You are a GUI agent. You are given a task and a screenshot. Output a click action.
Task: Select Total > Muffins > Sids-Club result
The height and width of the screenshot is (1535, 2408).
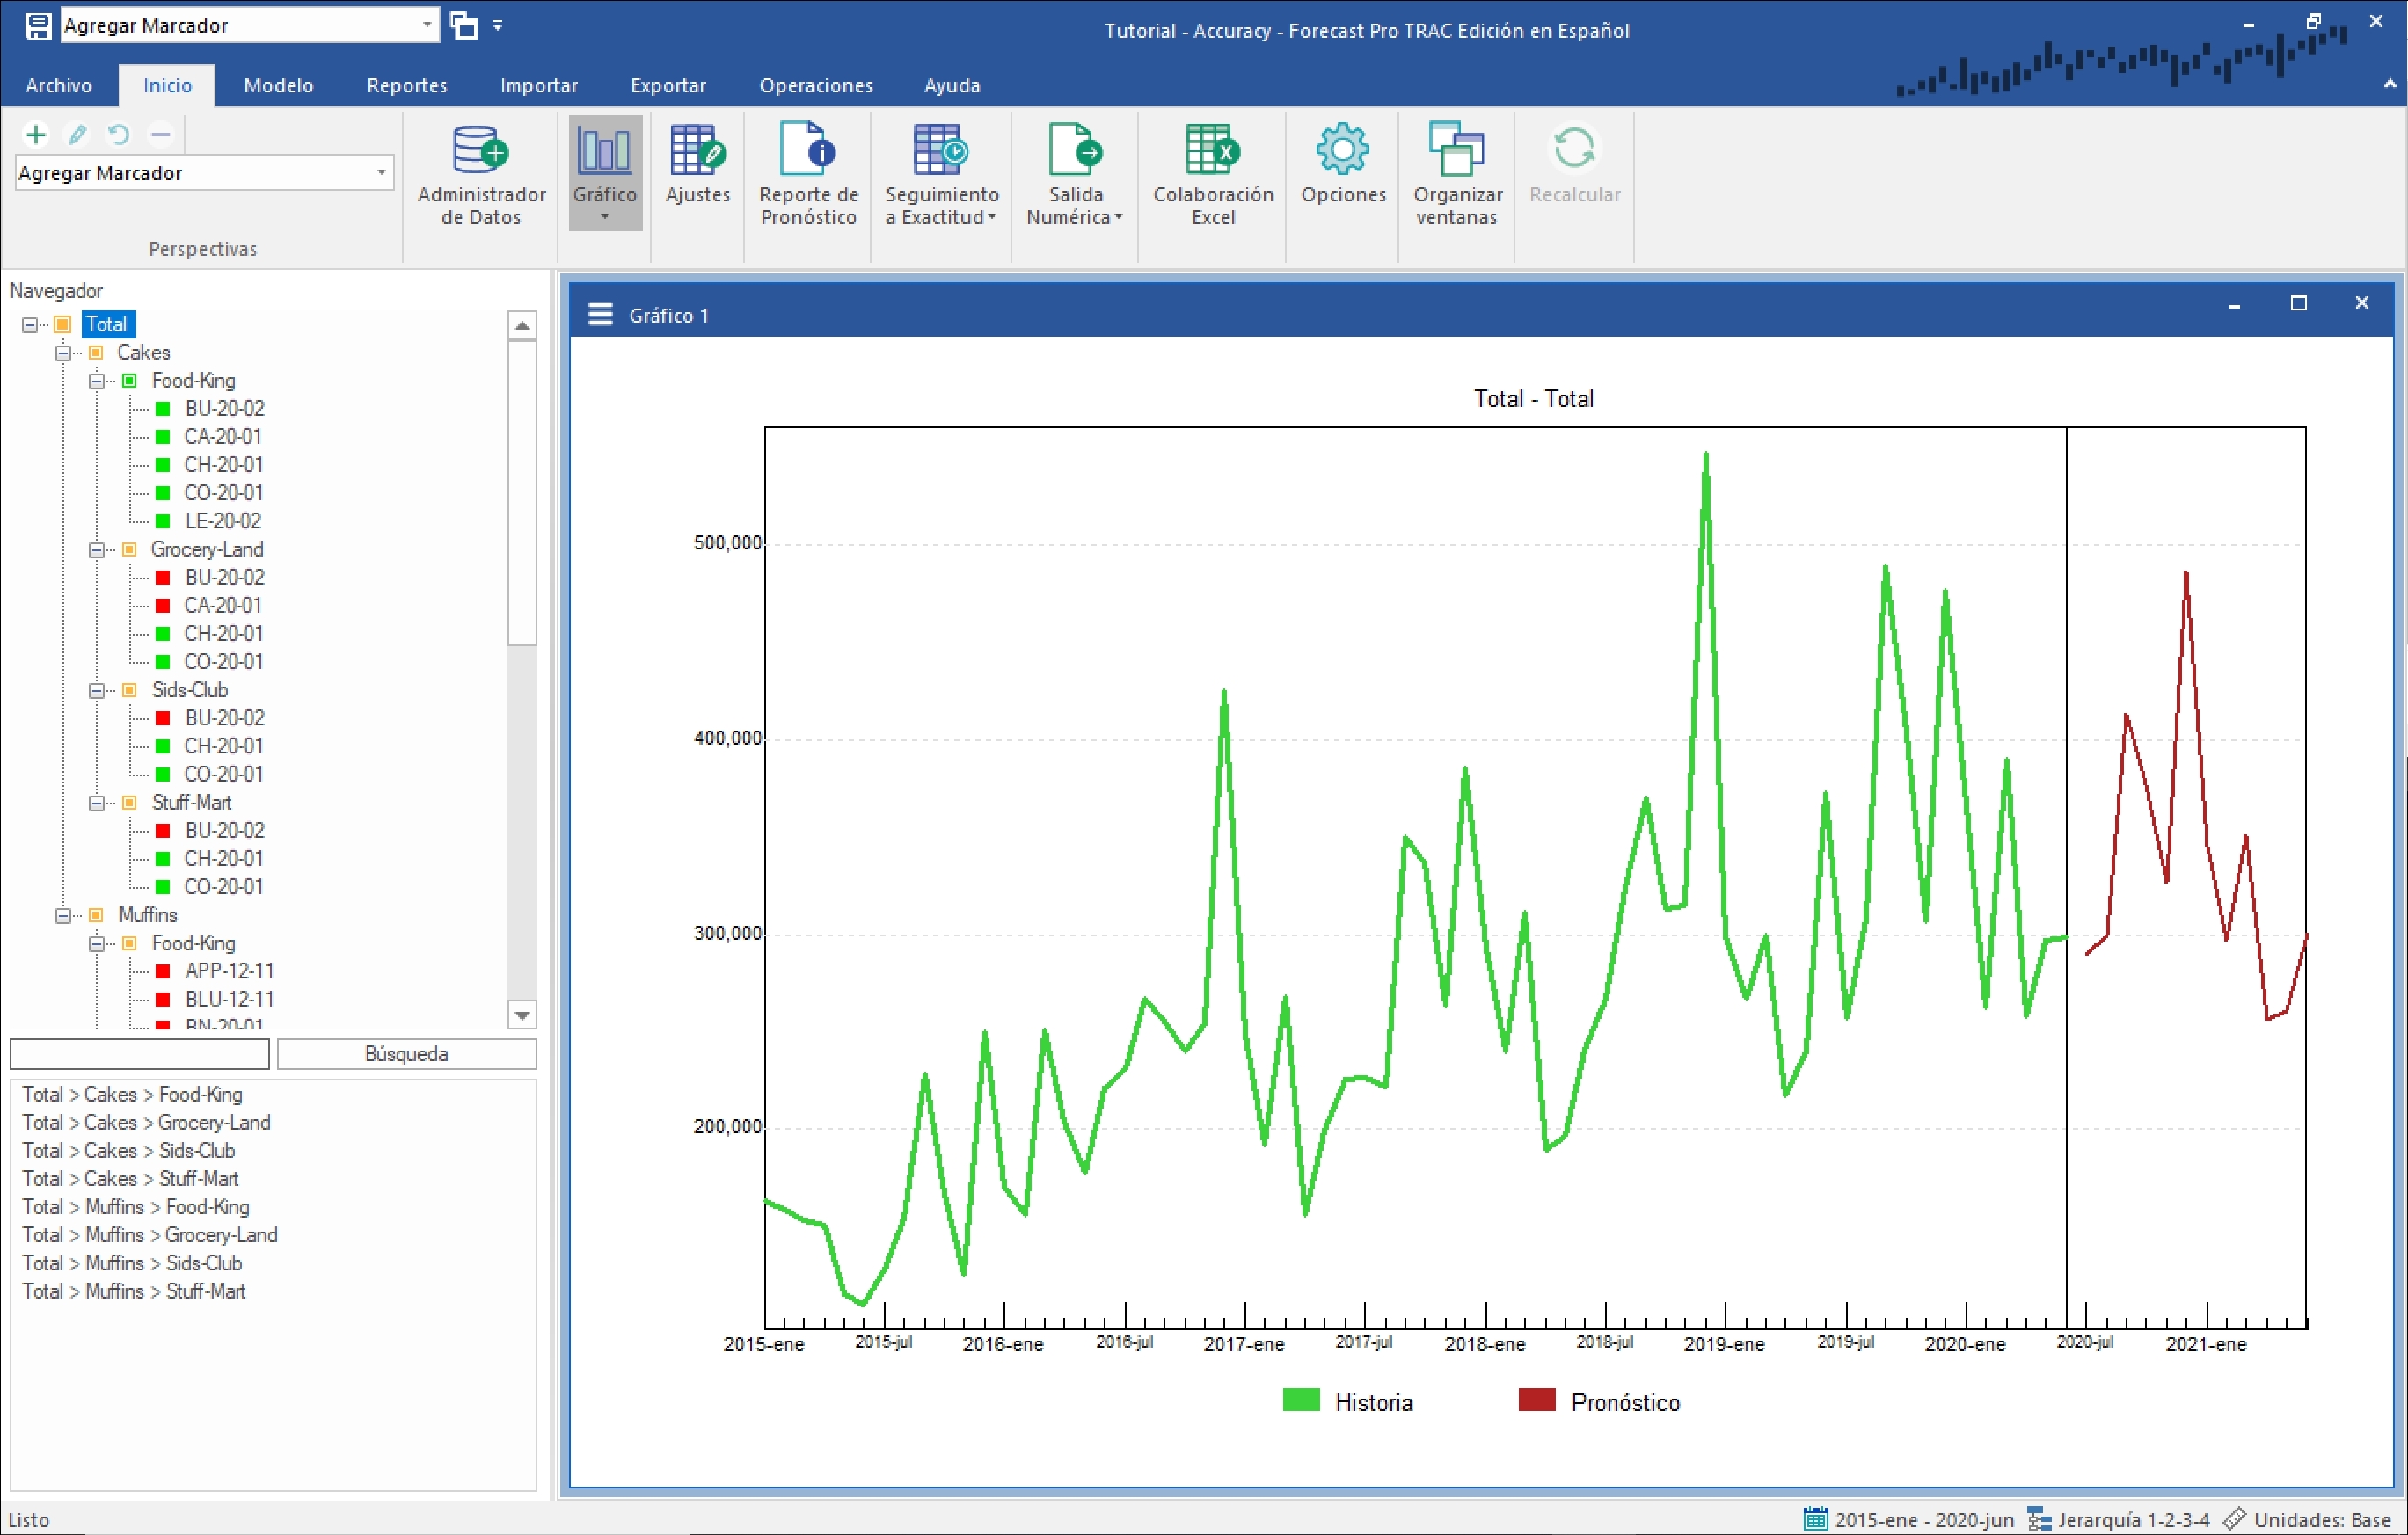tap(132, 1263)
